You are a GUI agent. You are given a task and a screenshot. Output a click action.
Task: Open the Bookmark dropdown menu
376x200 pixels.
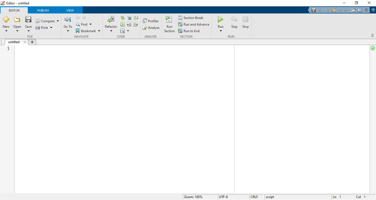[99, 31]
